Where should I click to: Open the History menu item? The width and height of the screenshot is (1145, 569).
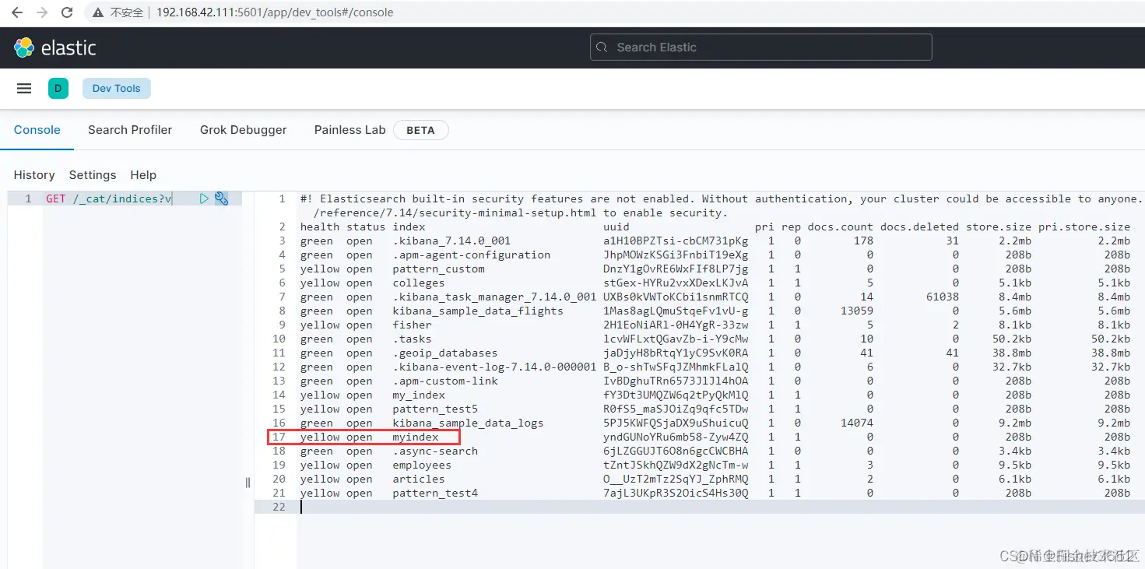click(34, 175)
